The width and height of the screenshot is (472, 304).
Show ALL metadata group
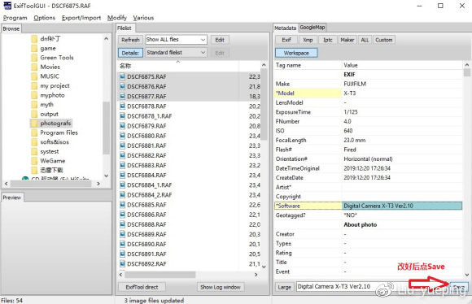coord(365,40)
